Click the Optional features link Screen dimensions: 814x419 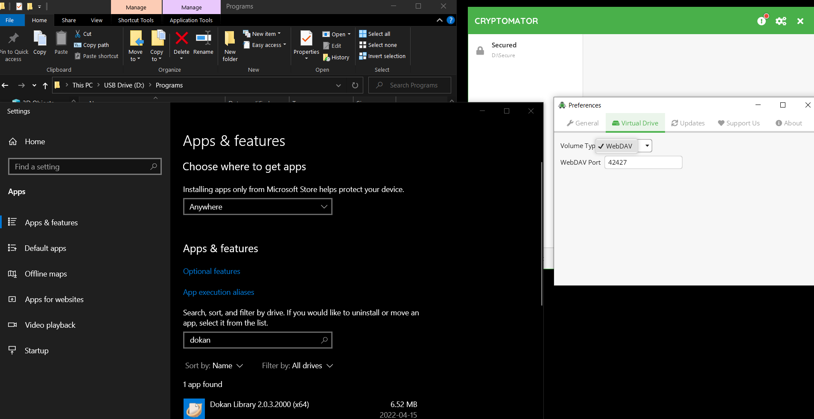(212, 271)
